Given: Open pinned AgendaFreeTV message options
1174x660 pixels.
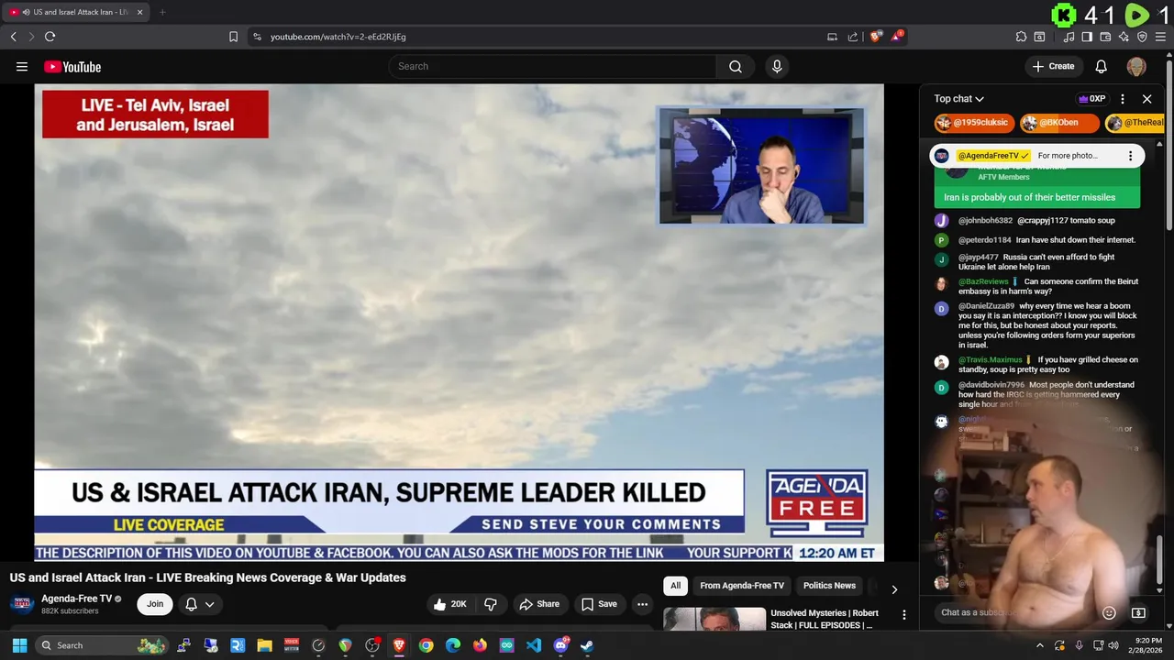Looking at the screenshot, I should pyautogui.click(x=1130, y=156).
